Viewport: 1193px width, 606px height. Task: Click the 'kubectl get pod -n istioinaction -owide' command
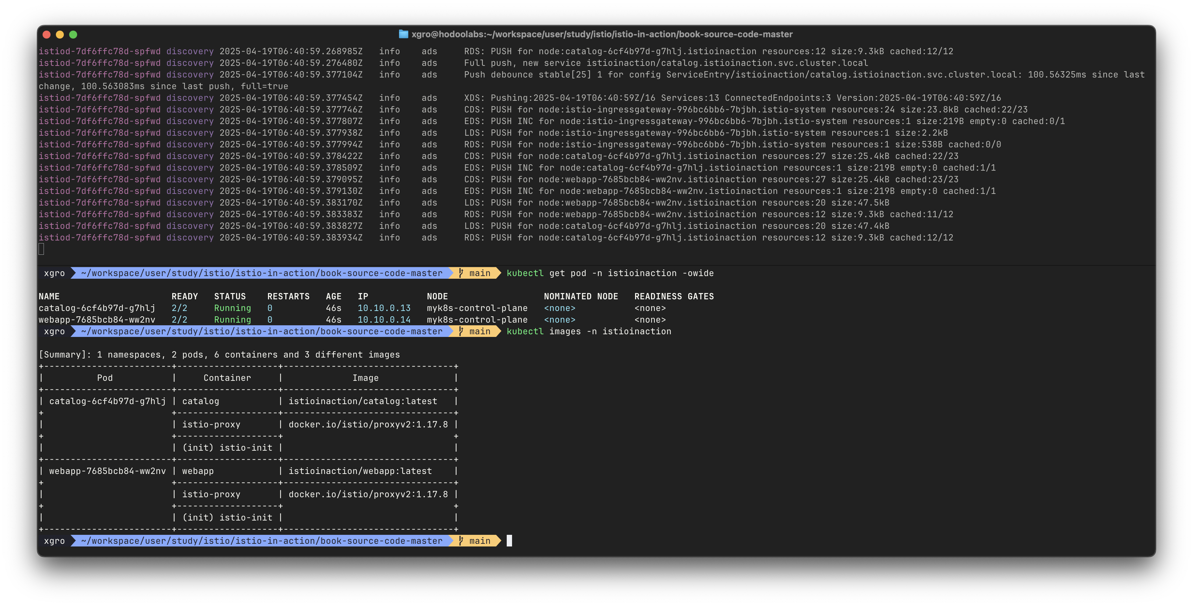click(x=610, y=273)
